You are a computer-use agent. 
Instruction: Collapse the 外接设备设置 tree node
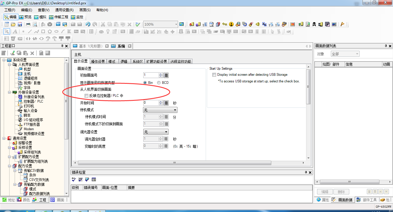pyautogui.click(x=9, y=92)
